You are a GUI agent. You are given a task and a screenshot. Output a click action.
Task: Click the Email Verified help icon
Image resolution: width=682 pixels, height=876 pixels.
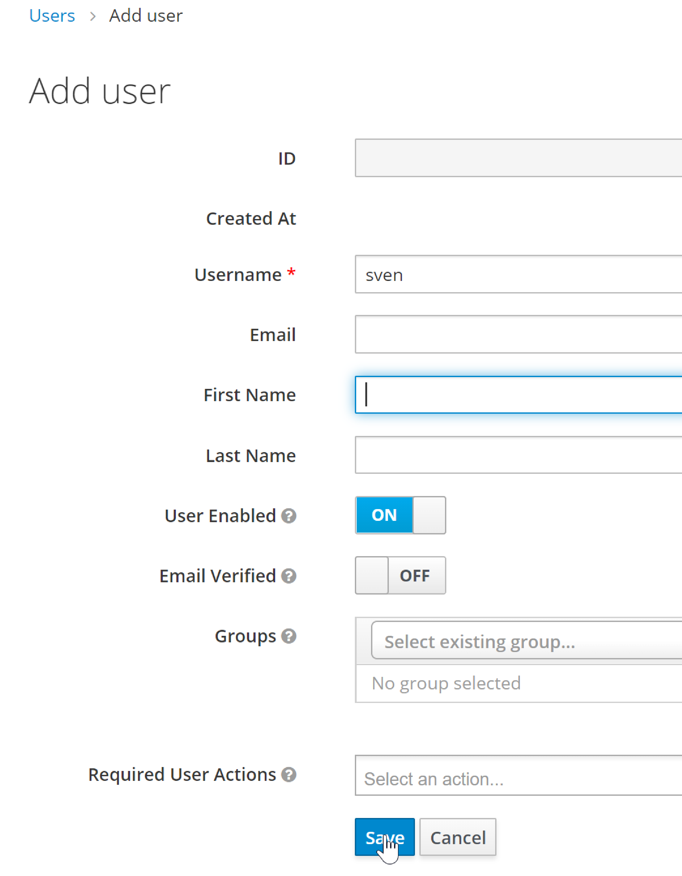click(x=288, y=576)
